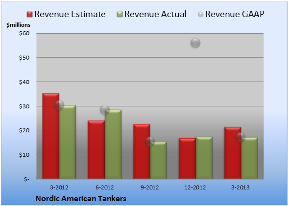Select the green actual bar for 3-2012
Viewport: 288px width, 206px height.
68,142
